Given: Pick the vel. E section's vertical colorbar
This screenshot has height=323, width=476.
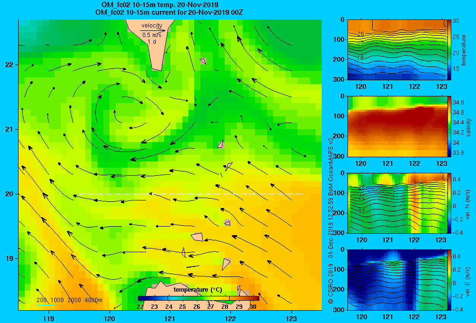Looking at the screenshot, I should click(x=449, y=280).
